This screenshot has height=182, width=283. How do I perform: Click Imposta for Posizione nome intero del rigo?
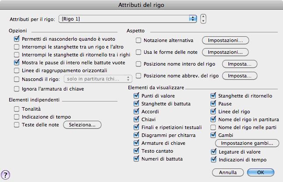click(239, 64)
